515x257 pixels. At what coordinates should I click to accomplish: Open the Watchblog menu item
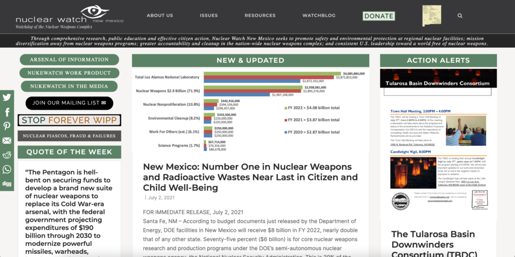pos(319,16)
